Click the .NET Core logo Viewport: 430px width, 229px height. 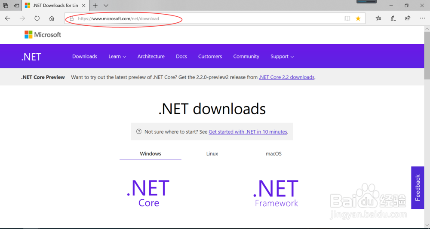[x=148, y=193]
